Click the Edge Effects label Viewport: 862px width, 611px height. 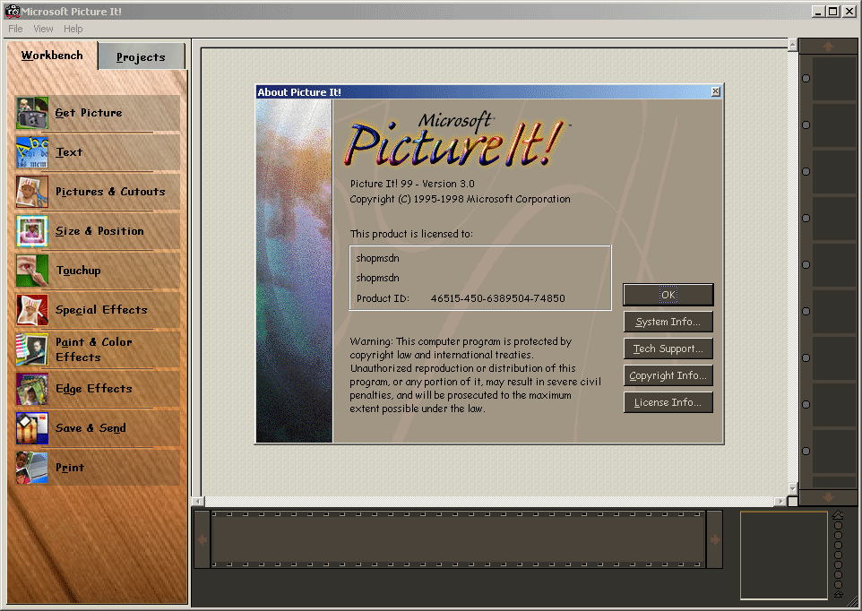tap(94, 389)
